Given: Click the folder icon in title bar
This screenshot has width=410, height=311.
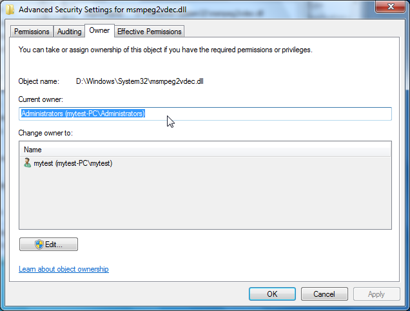Looking at the screenshot, I should coord(10,10).
